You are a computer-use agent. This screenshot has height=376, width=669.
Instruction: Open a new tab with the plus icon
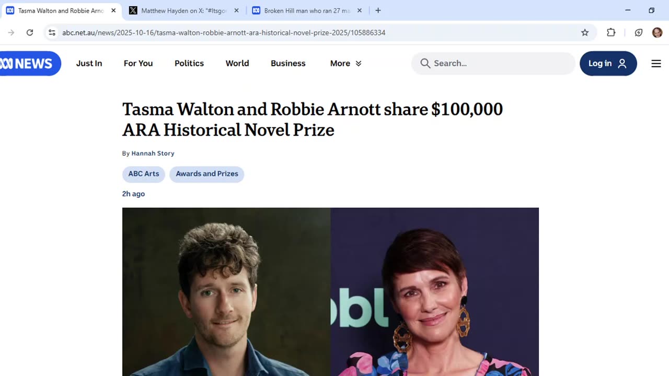(378, 10)
